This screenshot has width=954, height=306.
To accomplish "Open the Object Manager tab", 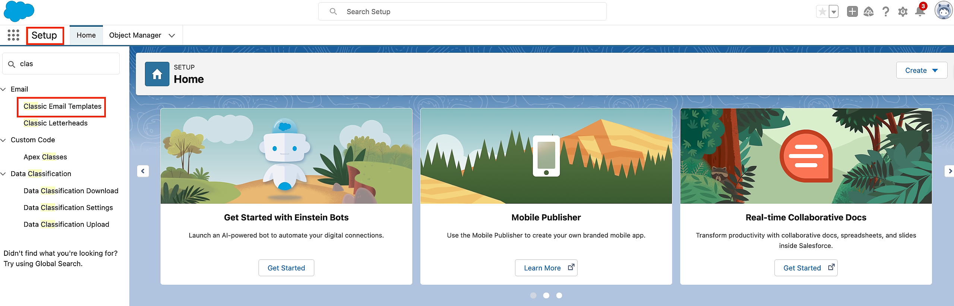I will click(135, 35).
